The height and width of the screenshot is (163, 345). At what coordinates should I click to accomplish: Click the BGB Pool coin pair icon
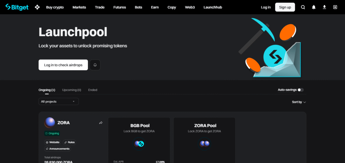139,144
